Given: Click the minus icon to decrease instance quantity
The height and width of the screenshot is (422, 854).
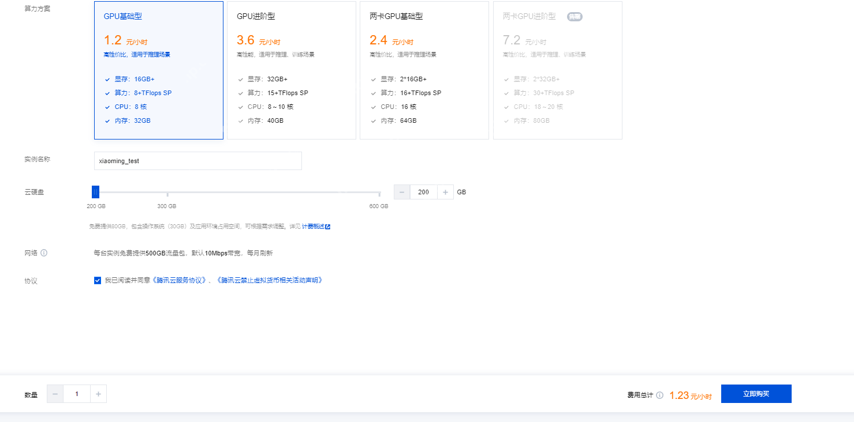Looking at the screenshot, I should click(x=55, y=394).
